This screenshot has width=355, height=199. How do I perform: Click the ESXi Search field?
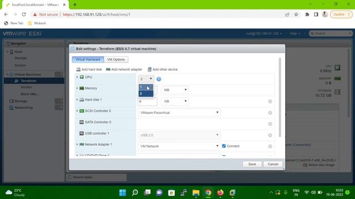coord(331,33)
